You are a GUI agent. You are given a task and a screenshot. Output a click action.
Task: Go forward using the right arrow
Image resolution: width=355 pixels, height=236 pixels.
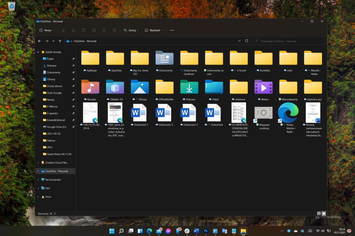coord(47,41)
